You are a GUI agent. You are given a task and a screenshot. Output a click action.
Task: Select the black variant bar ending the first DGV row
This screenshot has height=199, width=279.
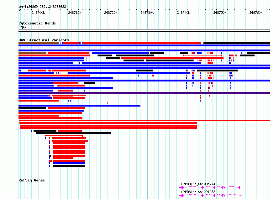coord(237,43)
